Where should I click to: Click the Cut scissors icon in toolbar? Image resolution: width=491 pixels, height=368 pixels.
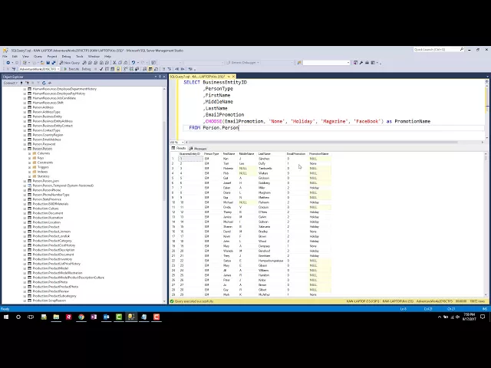(114, 63)
